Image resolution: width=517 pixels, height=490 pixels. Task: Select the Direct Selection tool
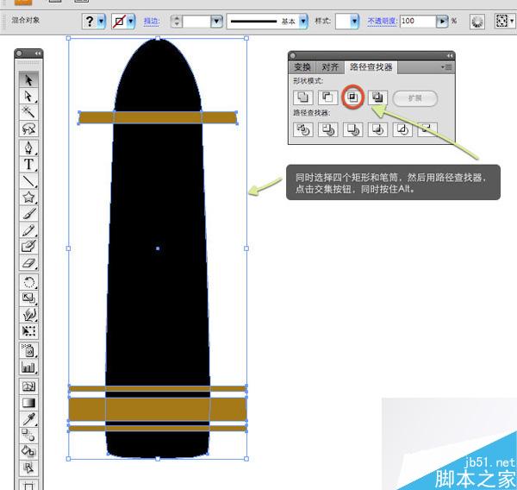tap(28, 96)
